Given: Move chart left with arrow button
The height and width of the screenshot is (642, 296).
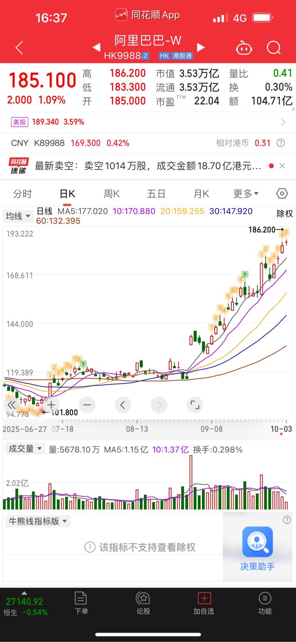Looking at the screenshot, I should 123,405.
